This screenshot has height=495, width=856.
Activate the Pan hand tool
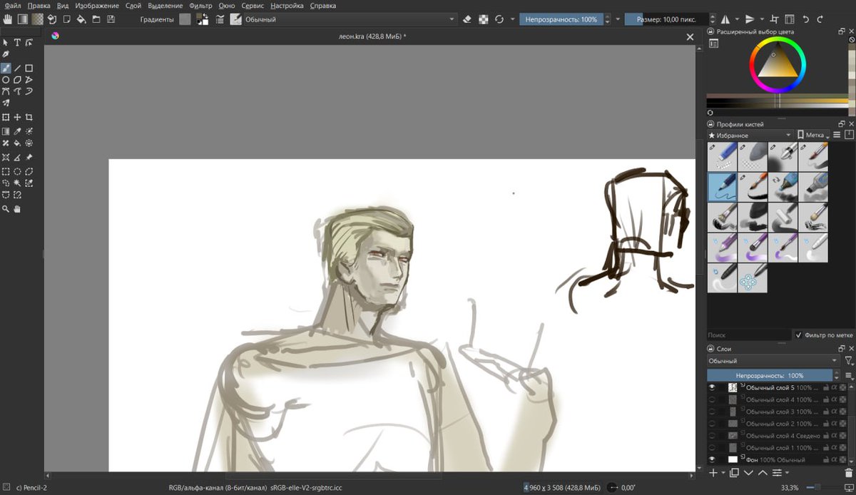[x=17, y=209]
